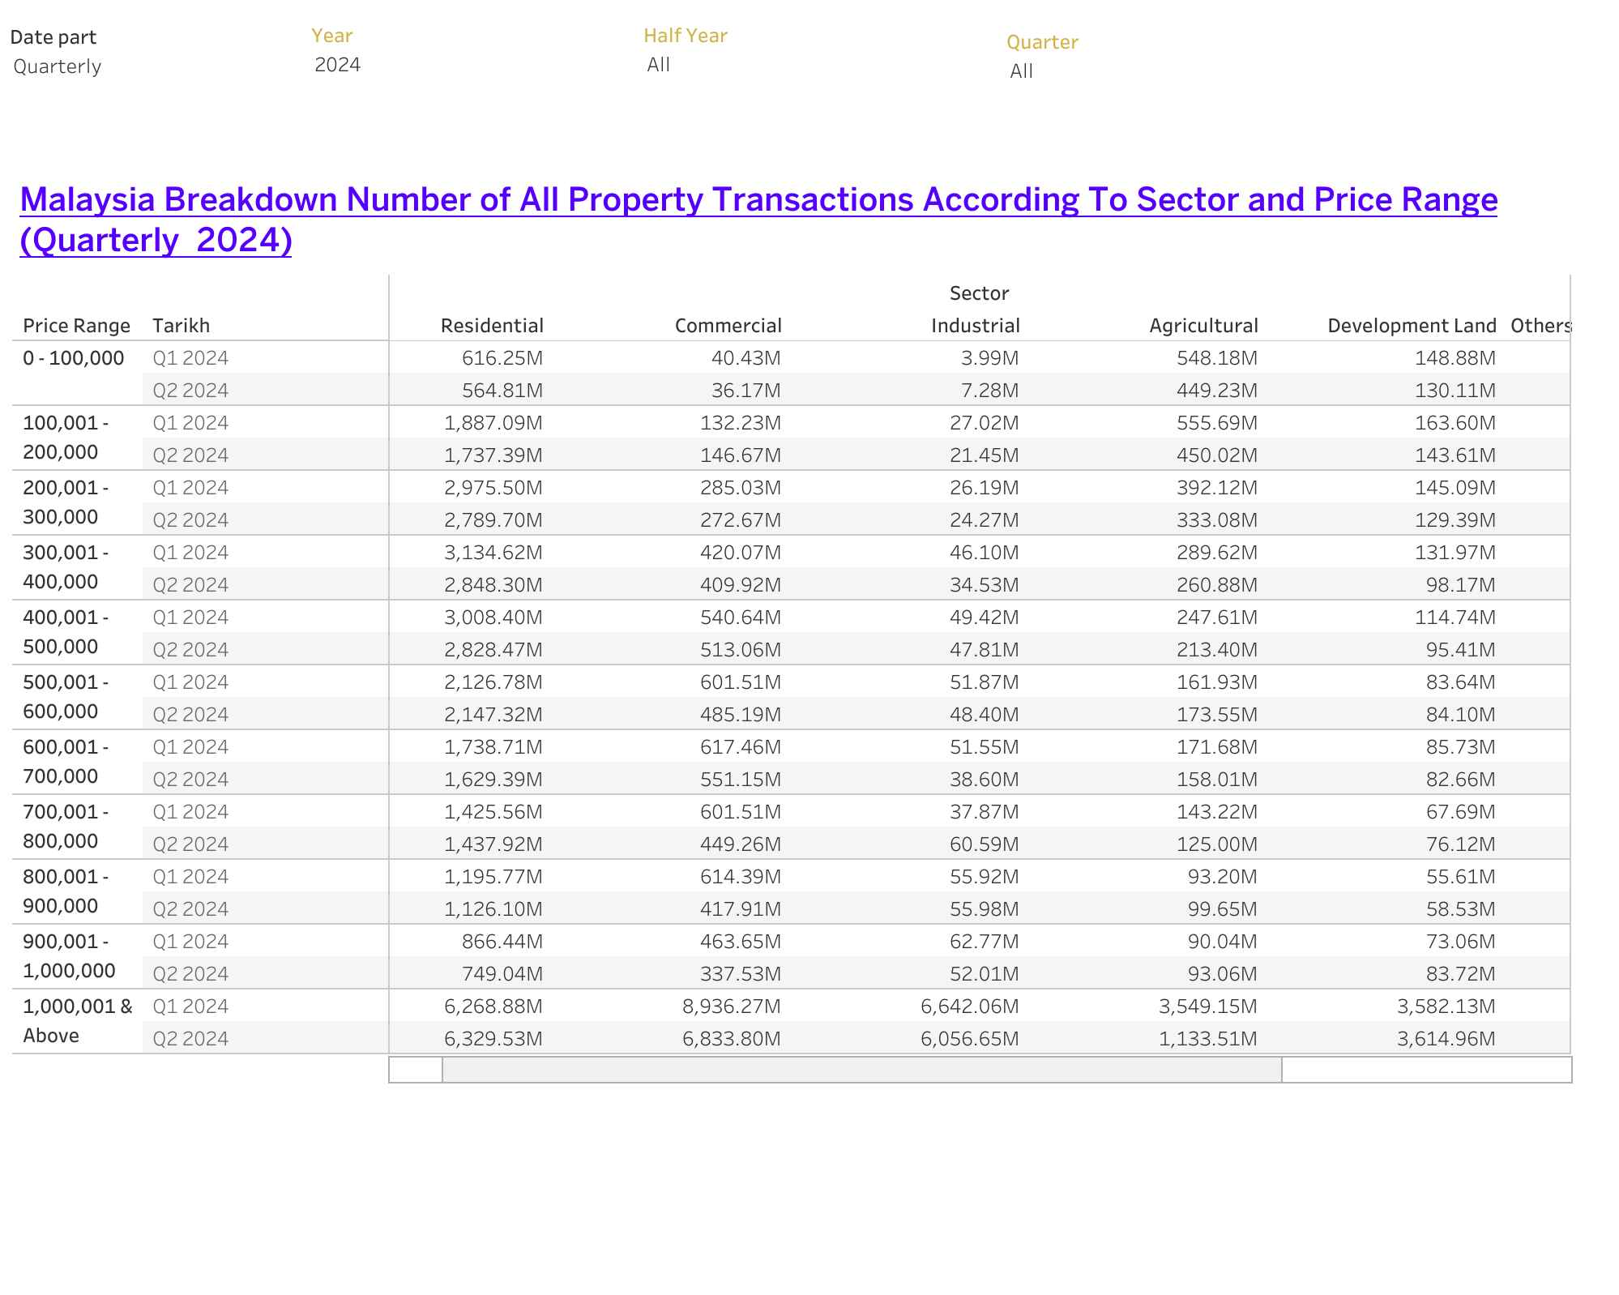Click the Tarikh header
Viewport: 1619px width, 1295px height.
point(182,325)
